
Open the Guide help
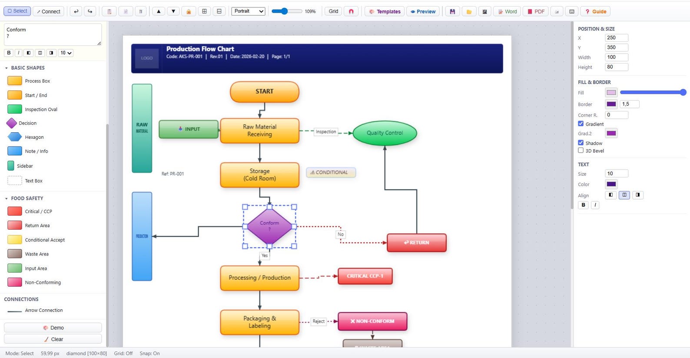(x=596, y=11)
